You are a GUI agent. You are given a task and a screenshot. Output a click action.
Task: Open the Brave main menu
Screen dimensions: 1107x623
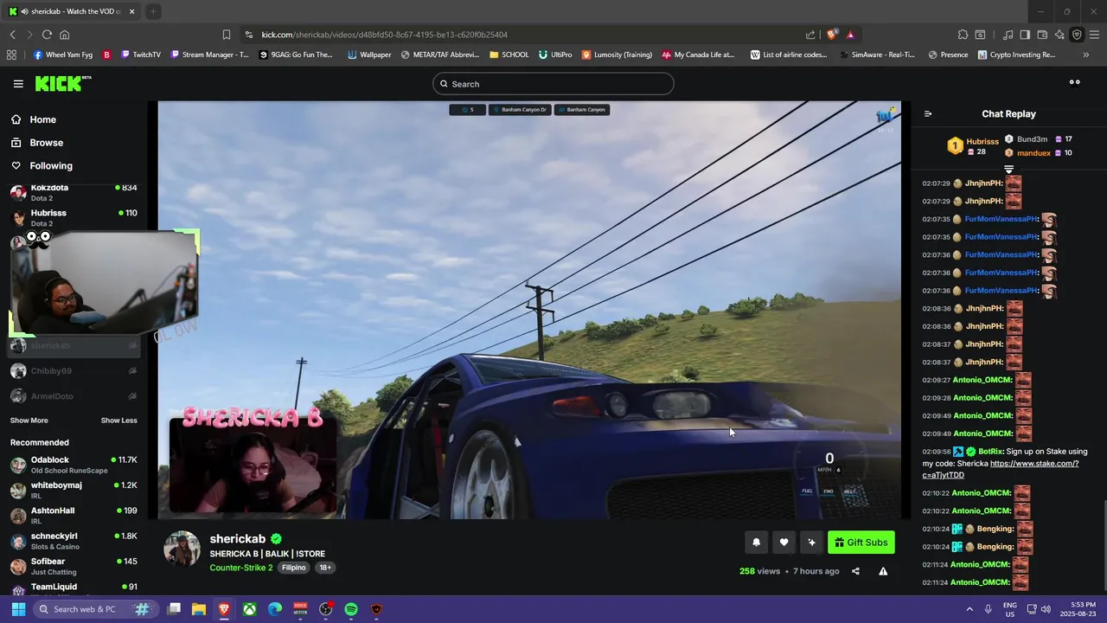[1094, 35]
